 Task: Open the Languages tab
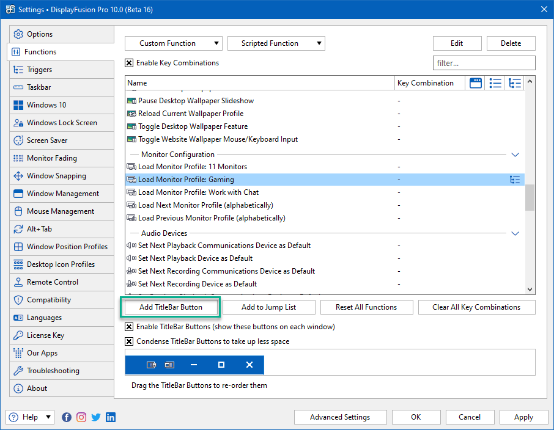point(62,318)
